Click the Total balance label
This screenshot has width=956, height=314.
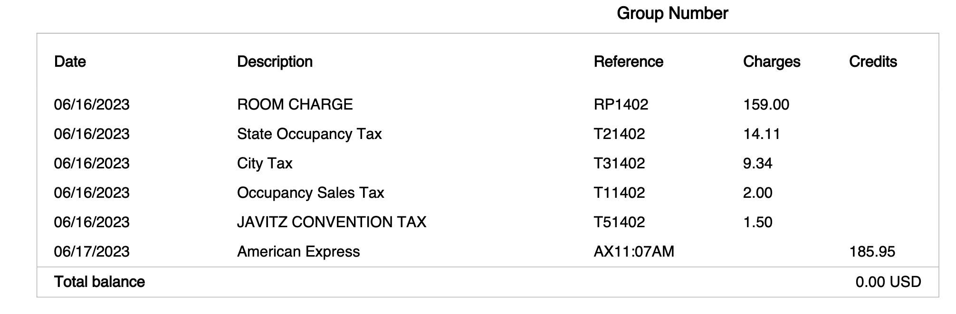click(99, 282)
